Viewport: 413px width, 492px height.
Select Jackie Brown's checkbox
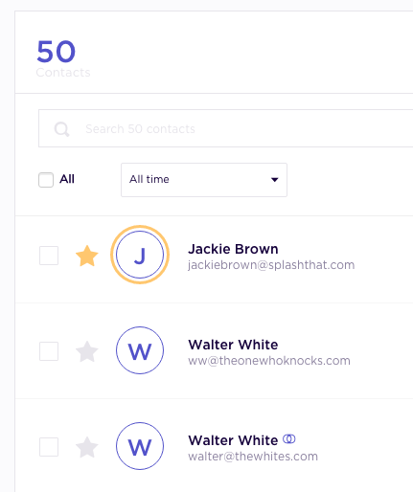click(x=49, y=256)
